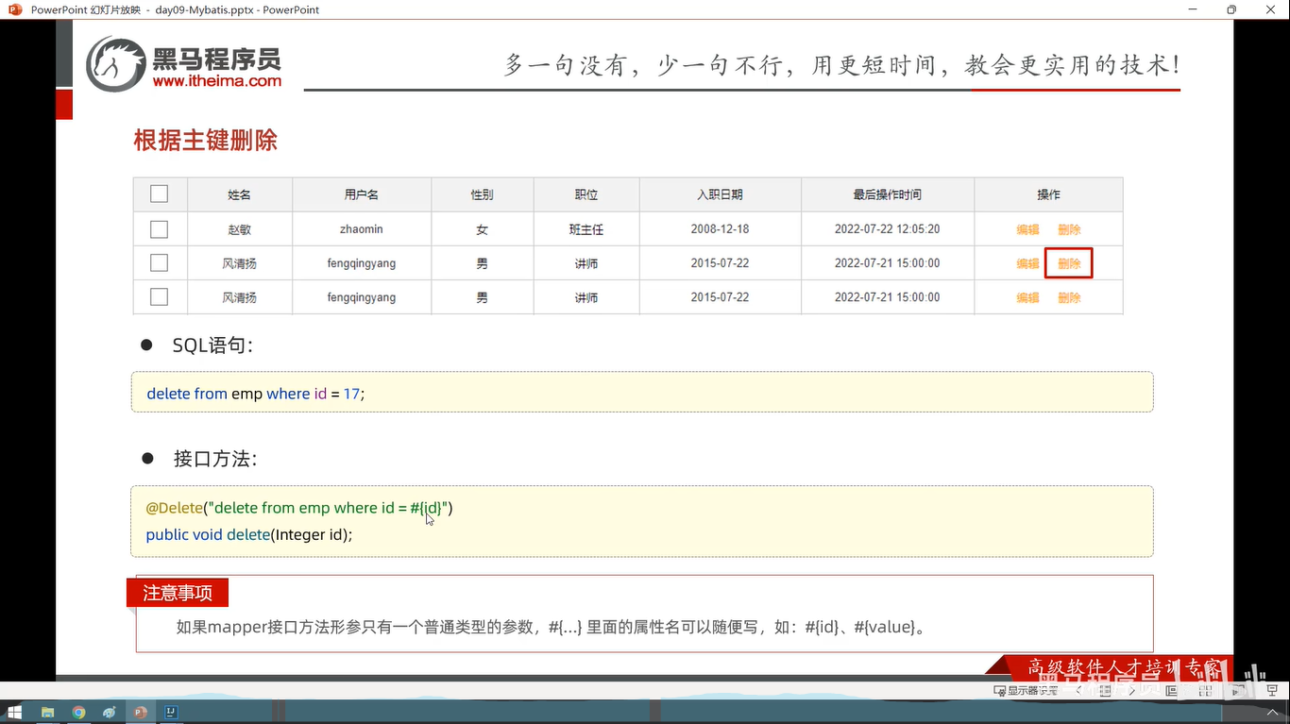1290x724 pixels.
Task: Click 编辑 beside the red-outlined 删除
Action: pyautogui.click(x=1027, y=263)
